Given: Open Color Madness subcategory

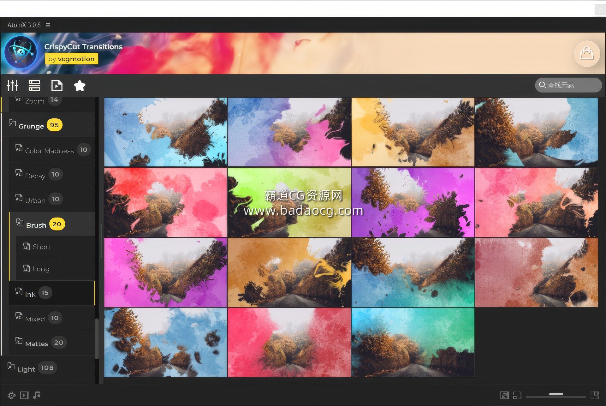Looking at the screenshot, I should point(52,150).
